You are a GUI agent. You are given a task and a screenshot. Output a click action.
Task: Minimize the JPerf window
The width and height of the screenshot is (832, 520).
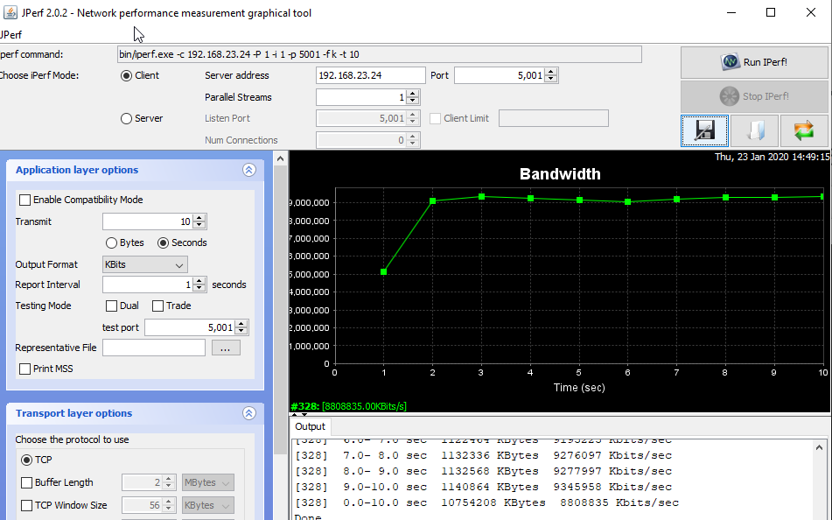click(x=731, y=12)
